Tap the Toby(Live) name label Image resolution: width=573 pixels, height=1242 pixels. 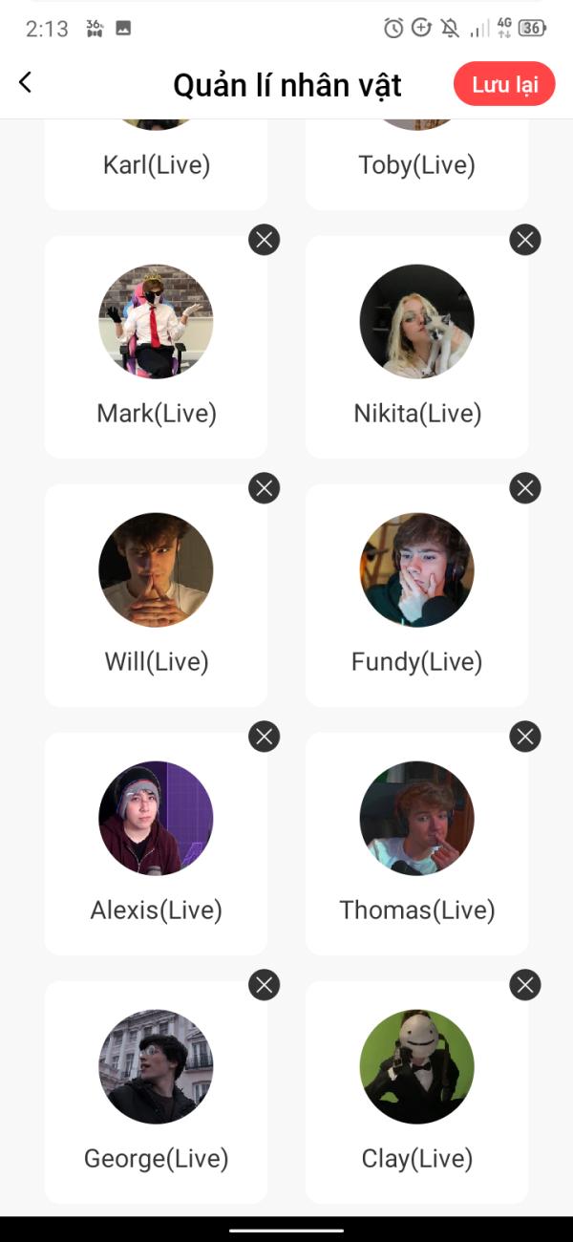(x=417, y=165)
